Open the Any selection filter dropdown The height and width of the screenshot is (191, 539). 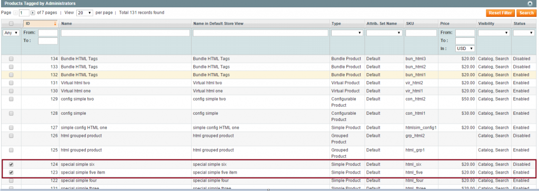pyautogui.click(x=11, y=33)
